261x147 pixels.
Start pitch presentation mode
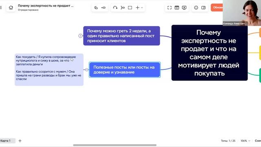click(x=184, y=8)
